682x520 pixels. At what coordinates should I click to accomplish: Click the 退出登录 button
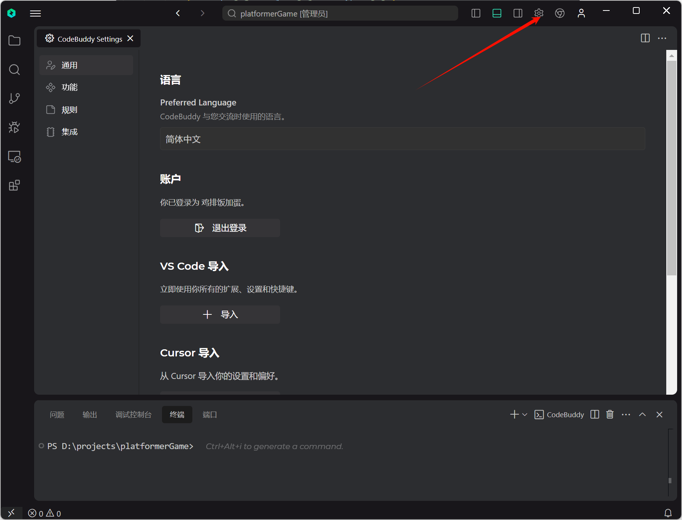[220, 228]
